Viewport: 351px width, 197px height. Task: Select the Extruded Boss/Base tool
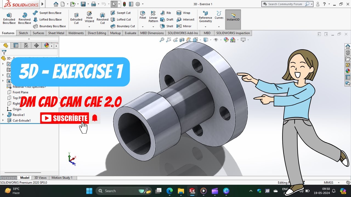(9, 18)
